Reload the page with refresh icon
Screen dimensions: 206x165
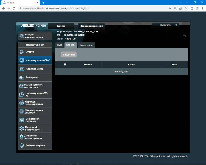(x=14, y=9)
